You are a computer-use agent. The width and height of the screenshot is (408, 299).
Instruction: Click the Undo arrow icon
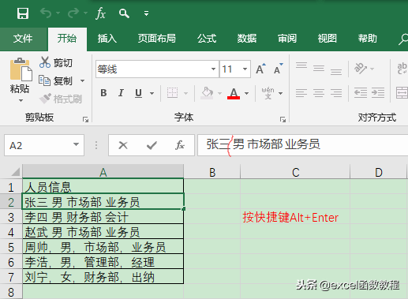(x=47, y=13)
